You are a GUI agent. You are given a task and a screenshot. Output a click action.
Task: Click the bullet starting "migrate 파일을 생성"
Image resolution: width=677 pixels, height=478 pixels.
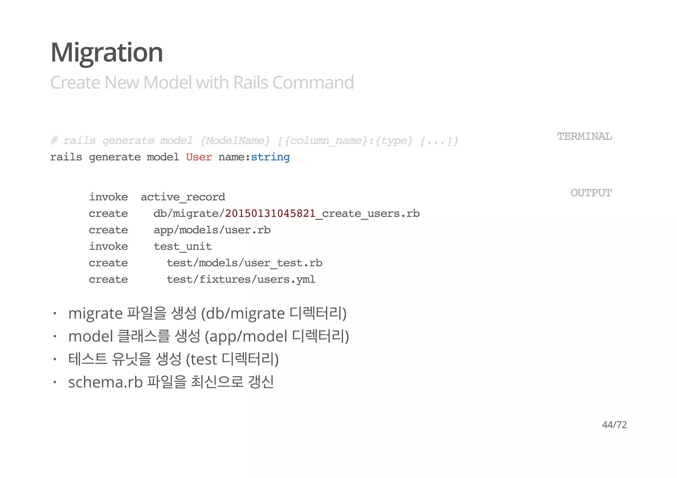pyautogui.click(x=207, y=313)
